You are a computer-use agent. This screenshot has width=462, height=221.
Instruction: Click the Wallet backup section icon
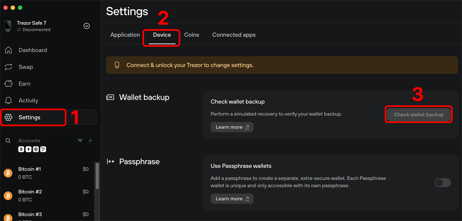pyautogui.click(x=110, y=97)
